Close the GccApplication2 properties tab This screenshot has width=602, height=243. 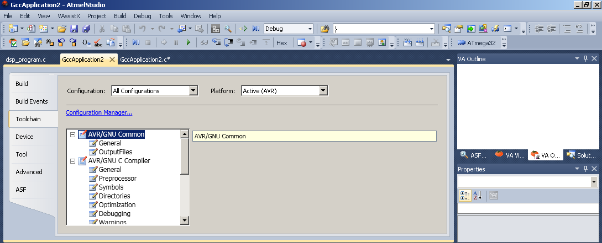112,60
